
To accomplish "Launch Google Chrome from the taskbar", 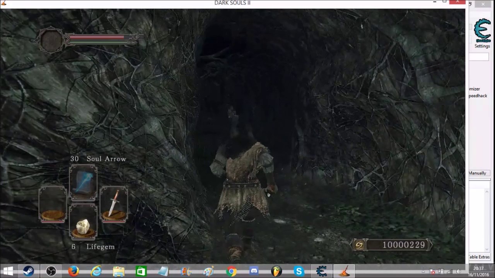I will [x=231, y=271].
